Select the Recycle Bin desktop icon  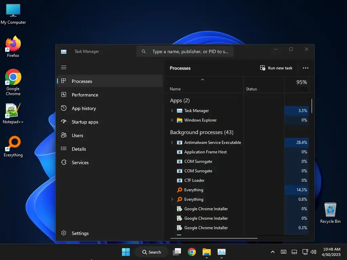[x=330, y=213]
